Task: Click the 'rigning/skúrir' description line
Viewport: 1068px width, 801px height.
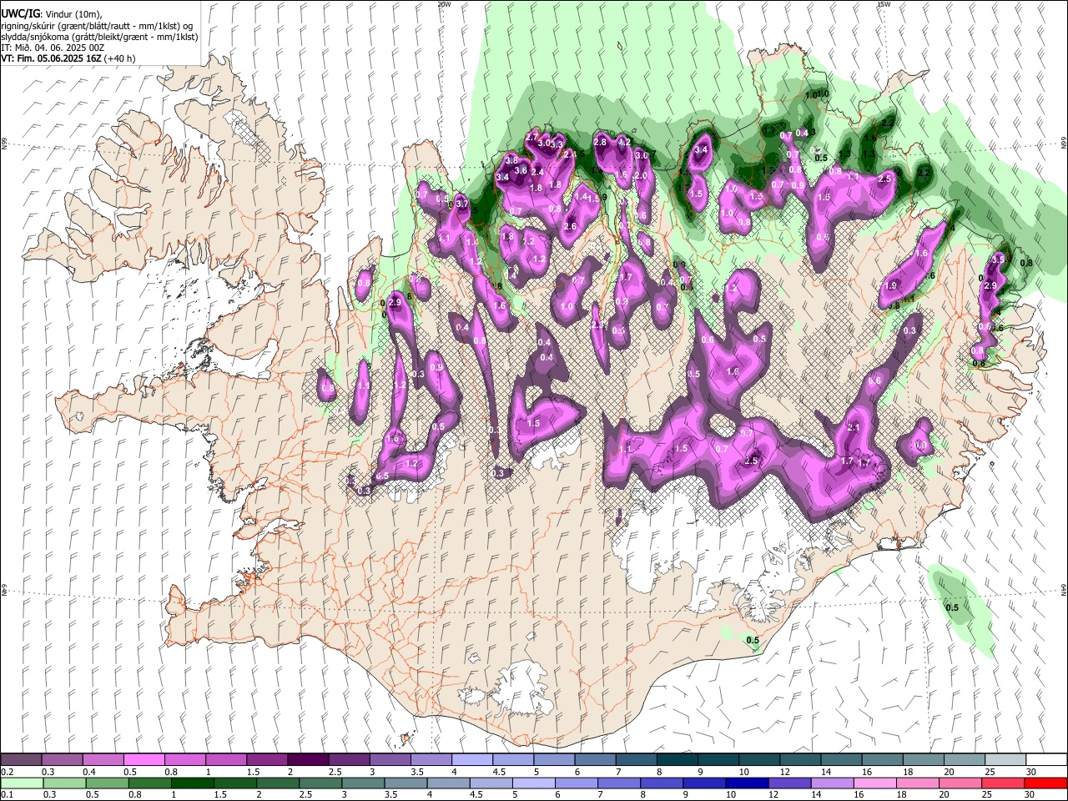Action: coord(98,26)
